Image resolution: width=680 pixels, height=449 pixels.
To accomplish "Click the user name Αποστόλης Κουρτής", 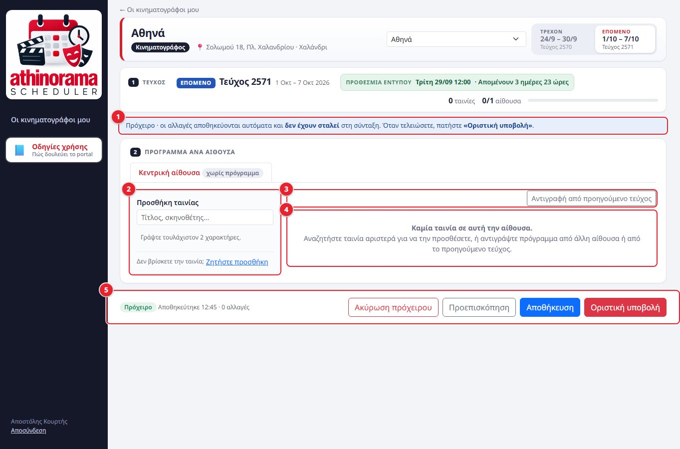I will click(39, 422).
